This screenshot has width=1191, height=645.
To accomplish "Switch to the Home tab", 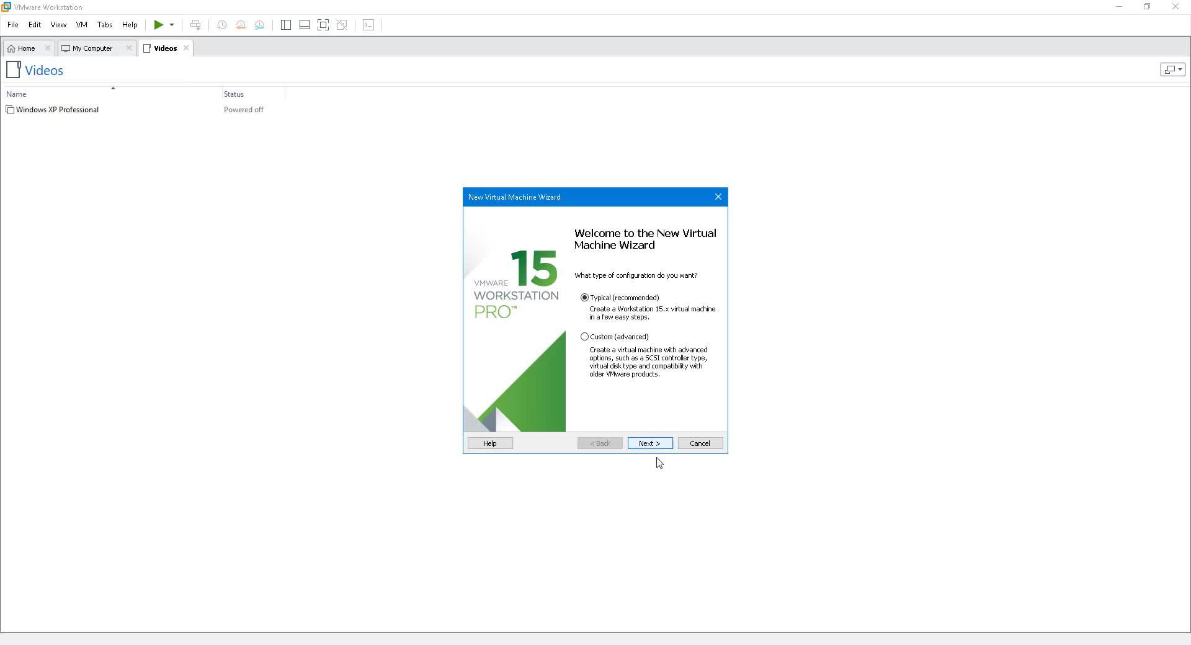I will (x=29, y=48).
